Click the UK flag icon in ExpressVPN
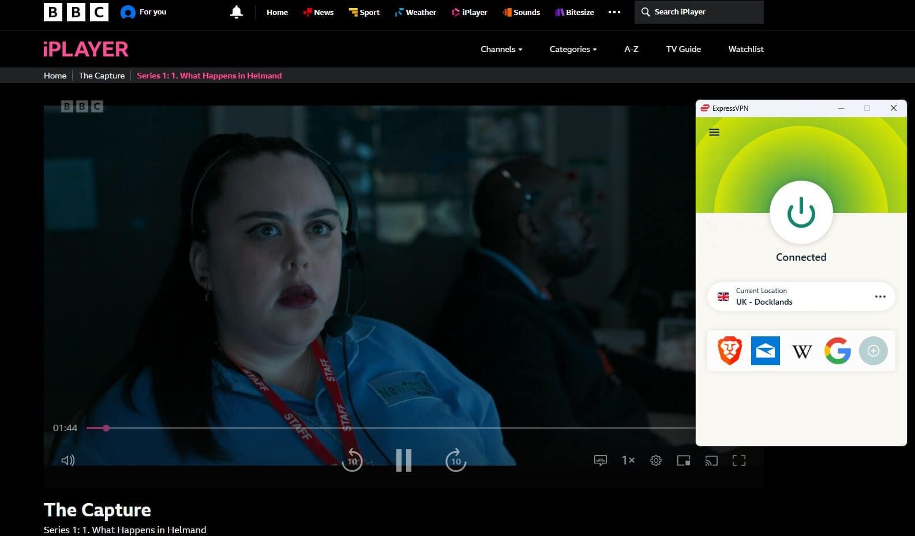915x536 pixels. [x=723, y=297]
